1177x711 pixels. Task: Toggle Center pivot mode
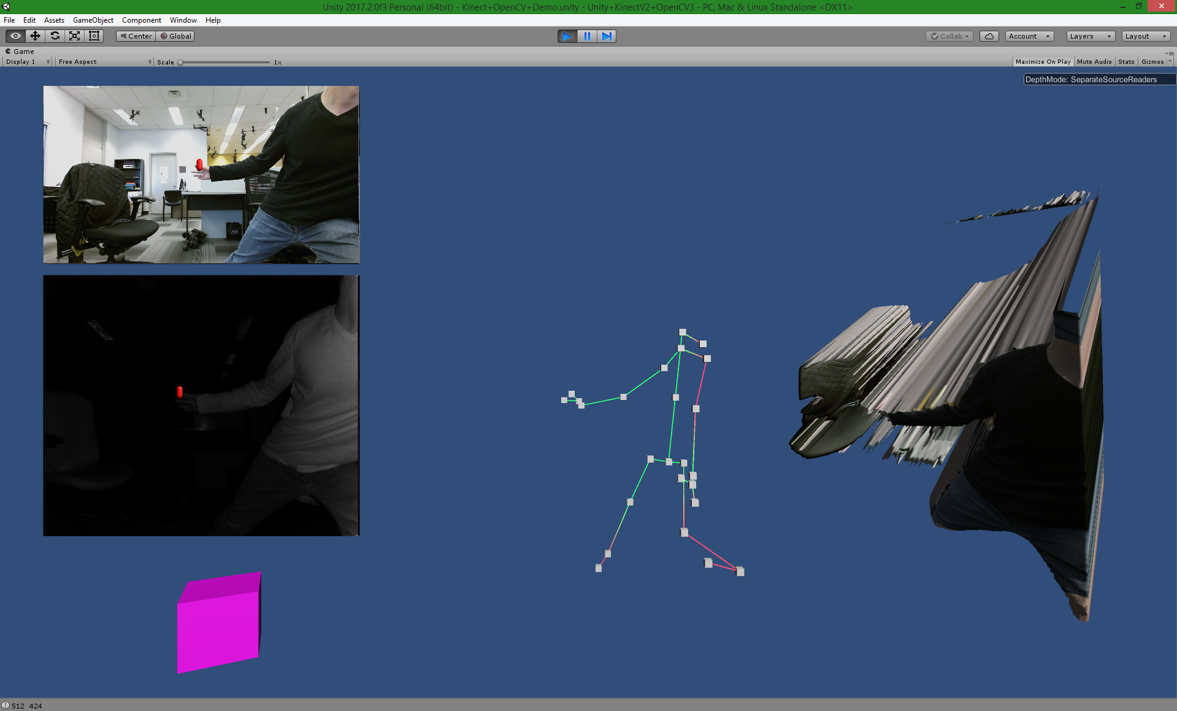(136, 36)
